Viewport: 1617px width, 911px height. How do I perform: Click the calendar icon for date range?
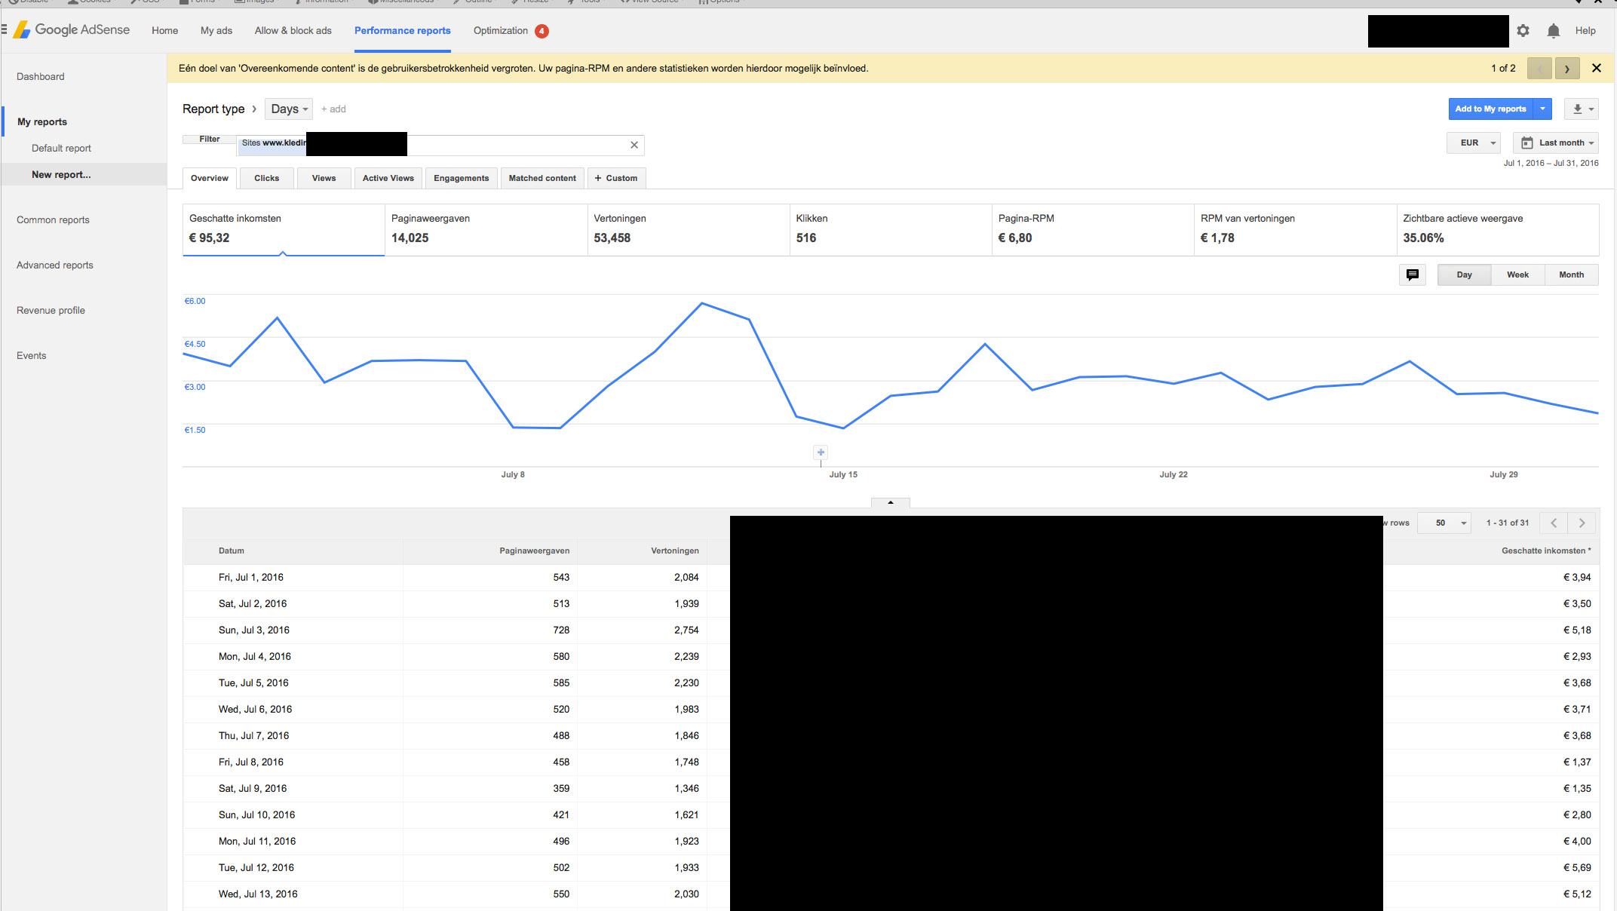1526,143
